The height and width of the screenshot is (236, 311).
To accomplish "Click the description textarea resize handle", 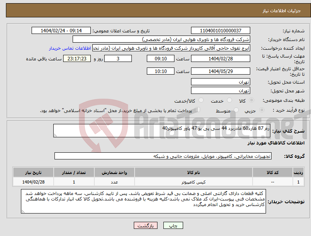I will (55, 135).
